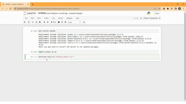Image resolution: width=186 pixels, height=104 pixels.
Task: Click the page vertical scrollbar
Action: [x=185, y=56]
